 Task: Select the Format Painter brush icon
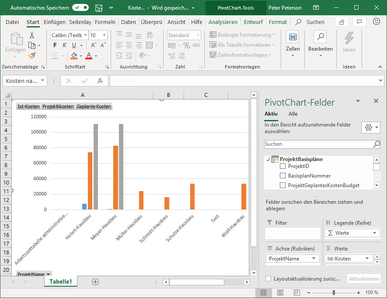[x=32, y=56]
